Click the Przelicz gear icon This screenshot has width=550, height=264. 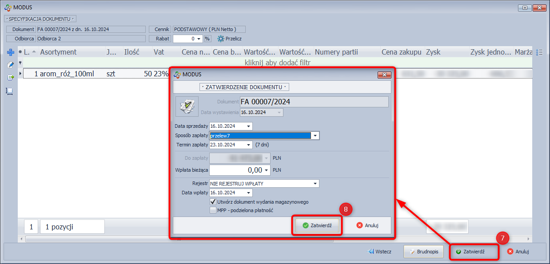tap(220, 39)
